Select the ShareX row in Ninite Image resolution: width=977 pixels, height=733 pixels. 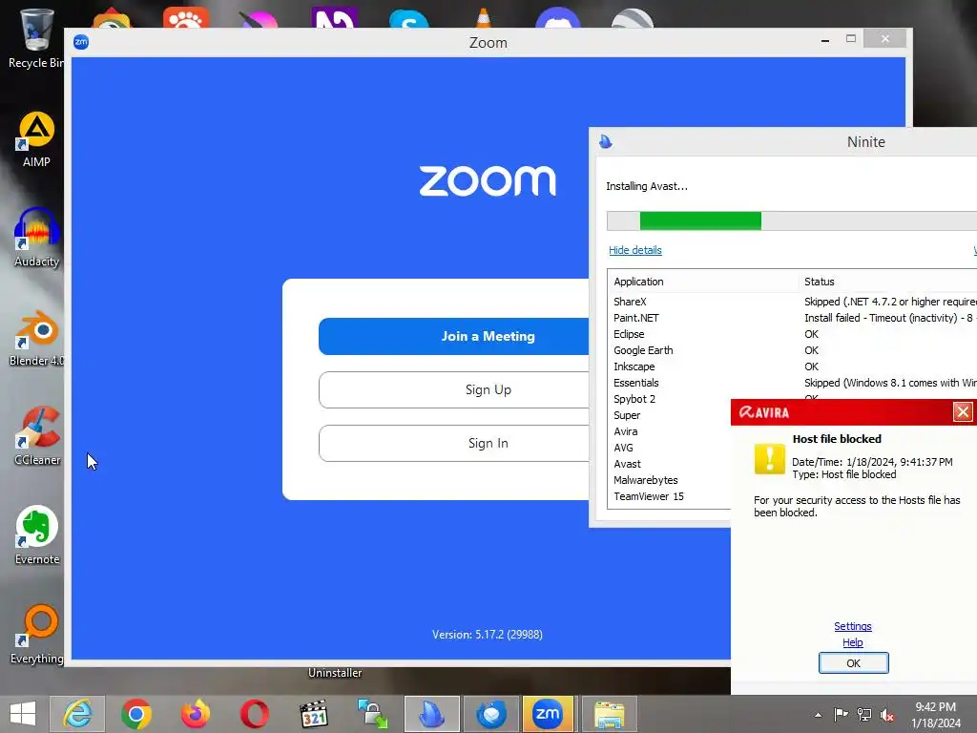pos(792,302)
